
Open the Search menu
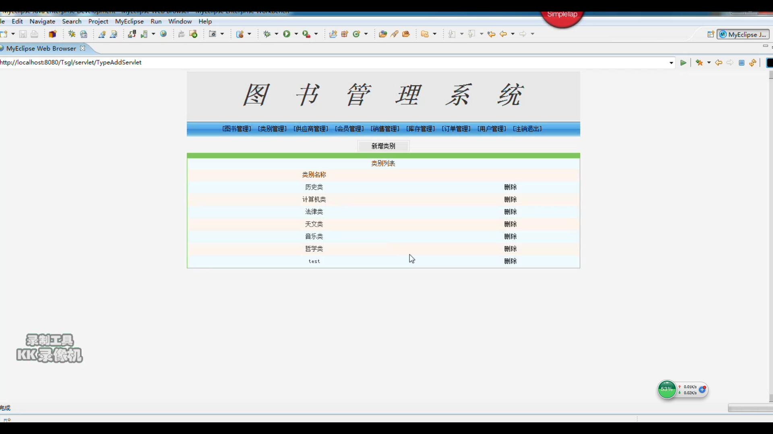click(72, 21)
